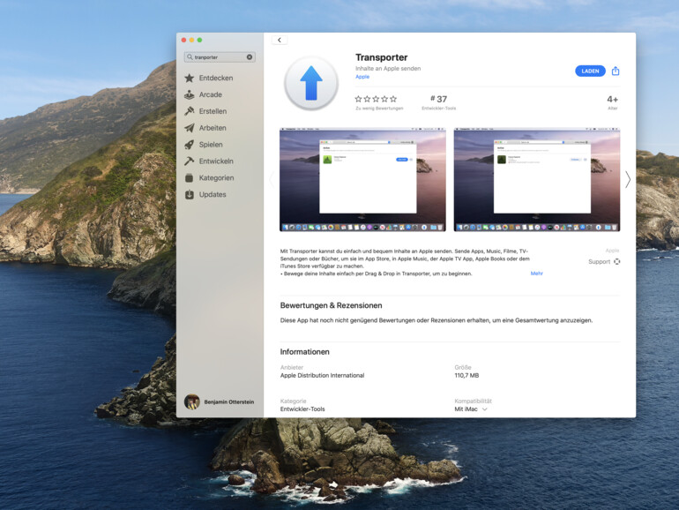679x510 pixels.
Task: Click the Zu wenig Bewertungen label
Action: 379,109
